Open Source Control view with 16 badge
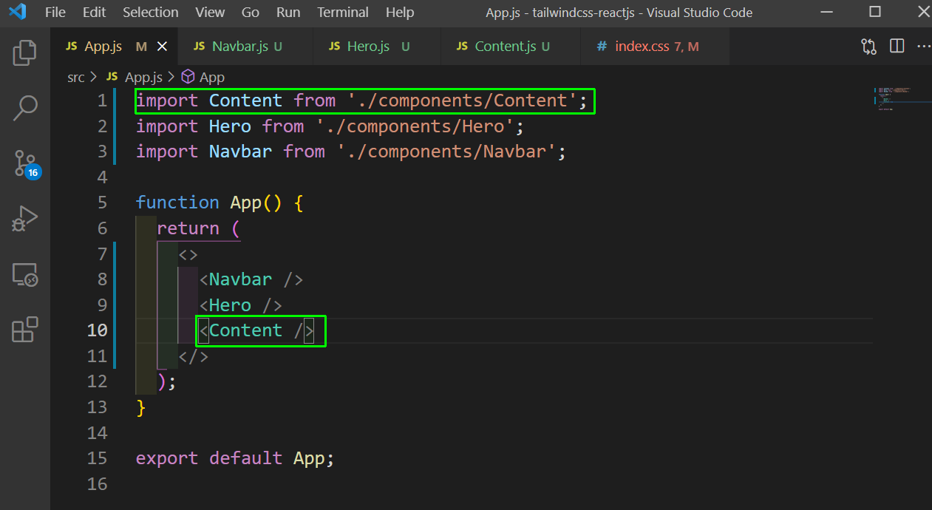Image resolution: width=932 pixels, height=510 pixels. [26, 164]
